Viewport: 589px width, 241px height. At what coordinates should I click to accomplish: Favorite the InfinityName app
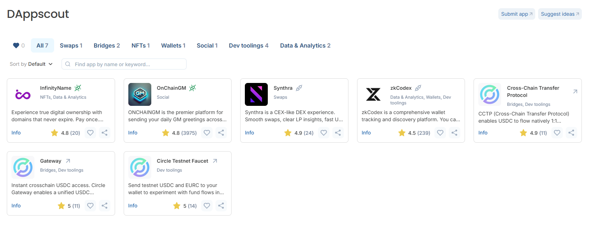click(90, 133)
